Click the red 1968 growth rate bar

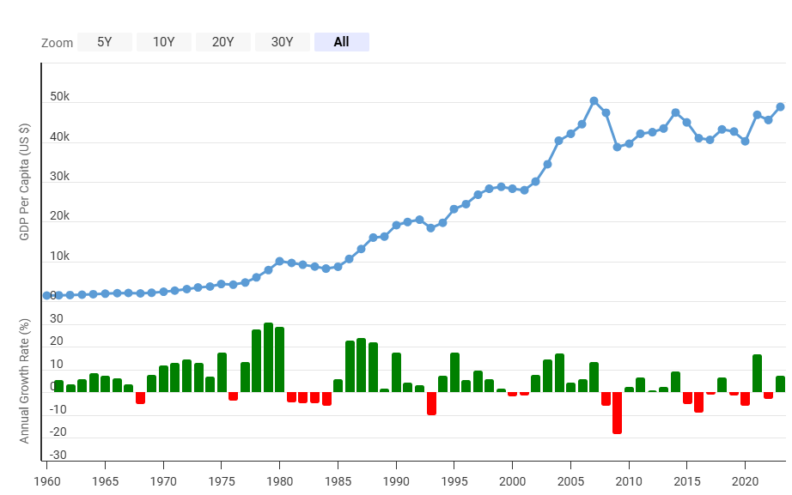coord(140,397)
